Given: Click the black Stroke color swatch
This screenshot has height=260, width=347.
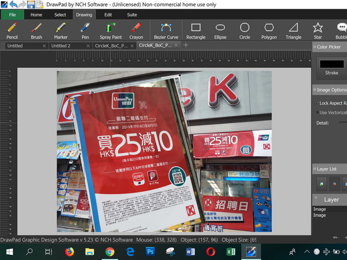Looking at the screenshot, I should point(332,64).
